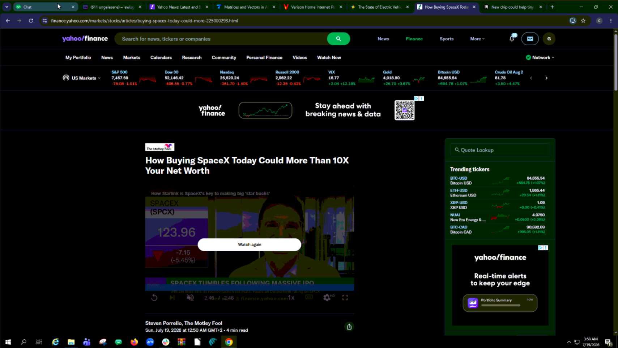Bookmark this page with the star
618x348 pixels.
[583, 21]
